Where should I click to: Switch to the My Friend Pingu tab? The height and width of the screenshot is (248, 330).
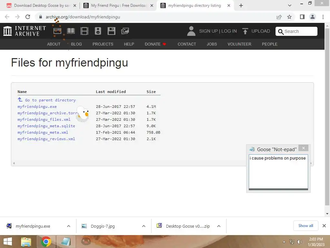click(119, 5)
